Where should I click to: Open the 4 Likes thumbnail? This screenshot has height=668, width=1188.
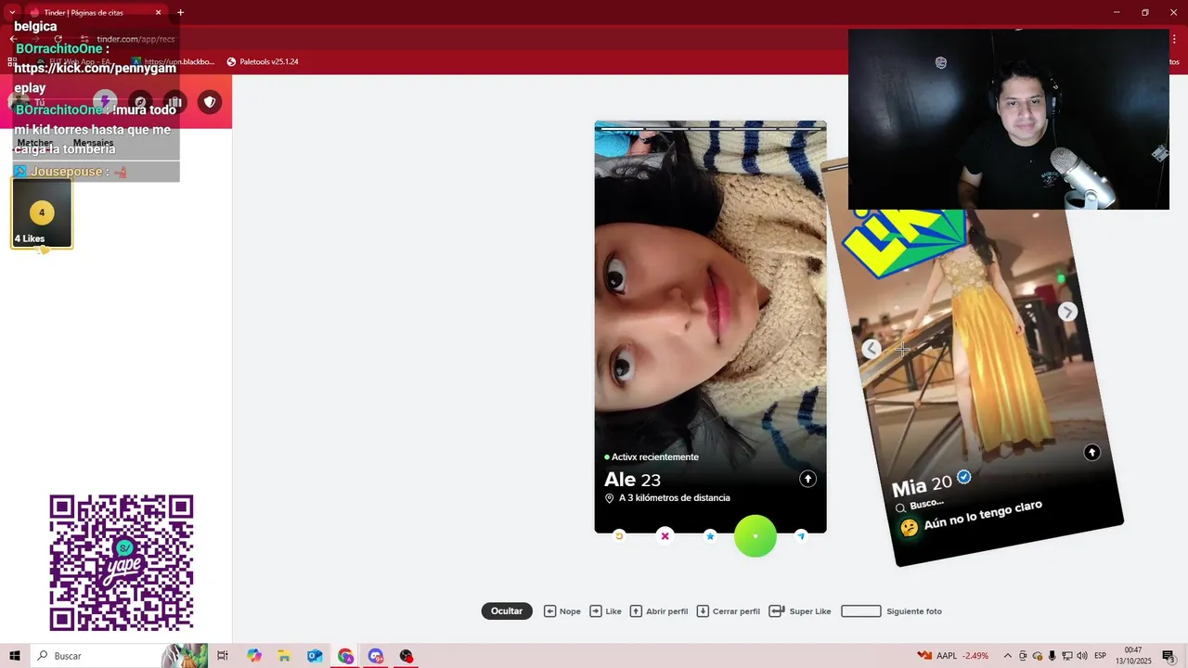(42, 213)
